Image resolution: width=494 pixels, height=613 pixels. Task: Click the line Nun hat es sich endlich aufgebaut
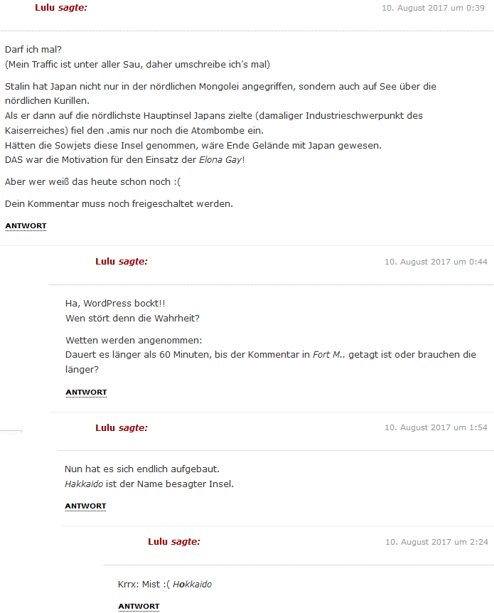click(x=142, y=469)
